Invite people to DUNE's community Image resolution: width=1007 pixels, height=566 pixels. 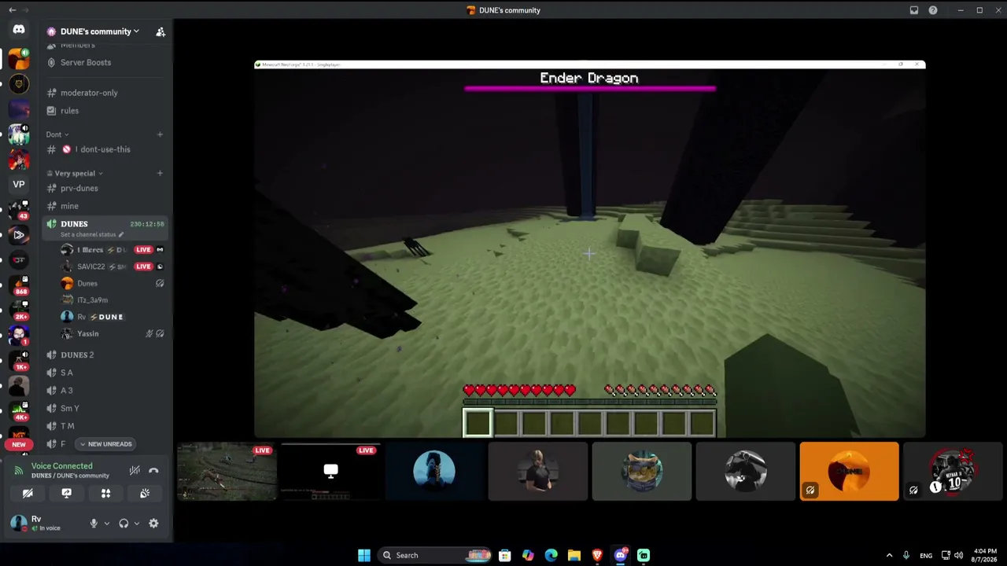[x=160, y=31]
